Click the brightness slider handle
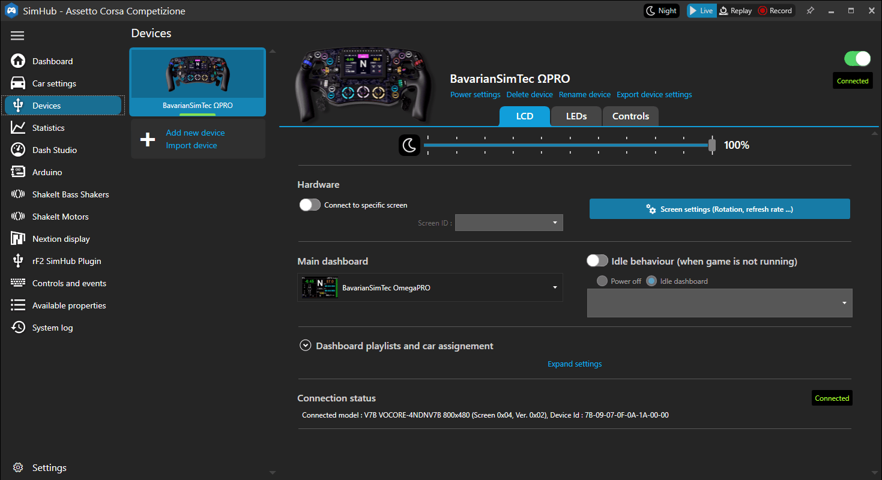The height and width of the screenshot is (480, 882). click(x=711, y=145)
